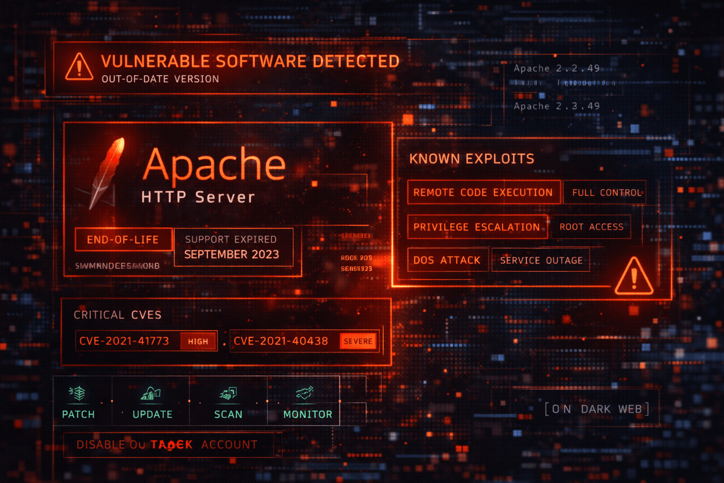Click the warning triangle icon beside Vulnerable Software Detected
The height and width of the screenshot is (483, 724).
[79, 67]
